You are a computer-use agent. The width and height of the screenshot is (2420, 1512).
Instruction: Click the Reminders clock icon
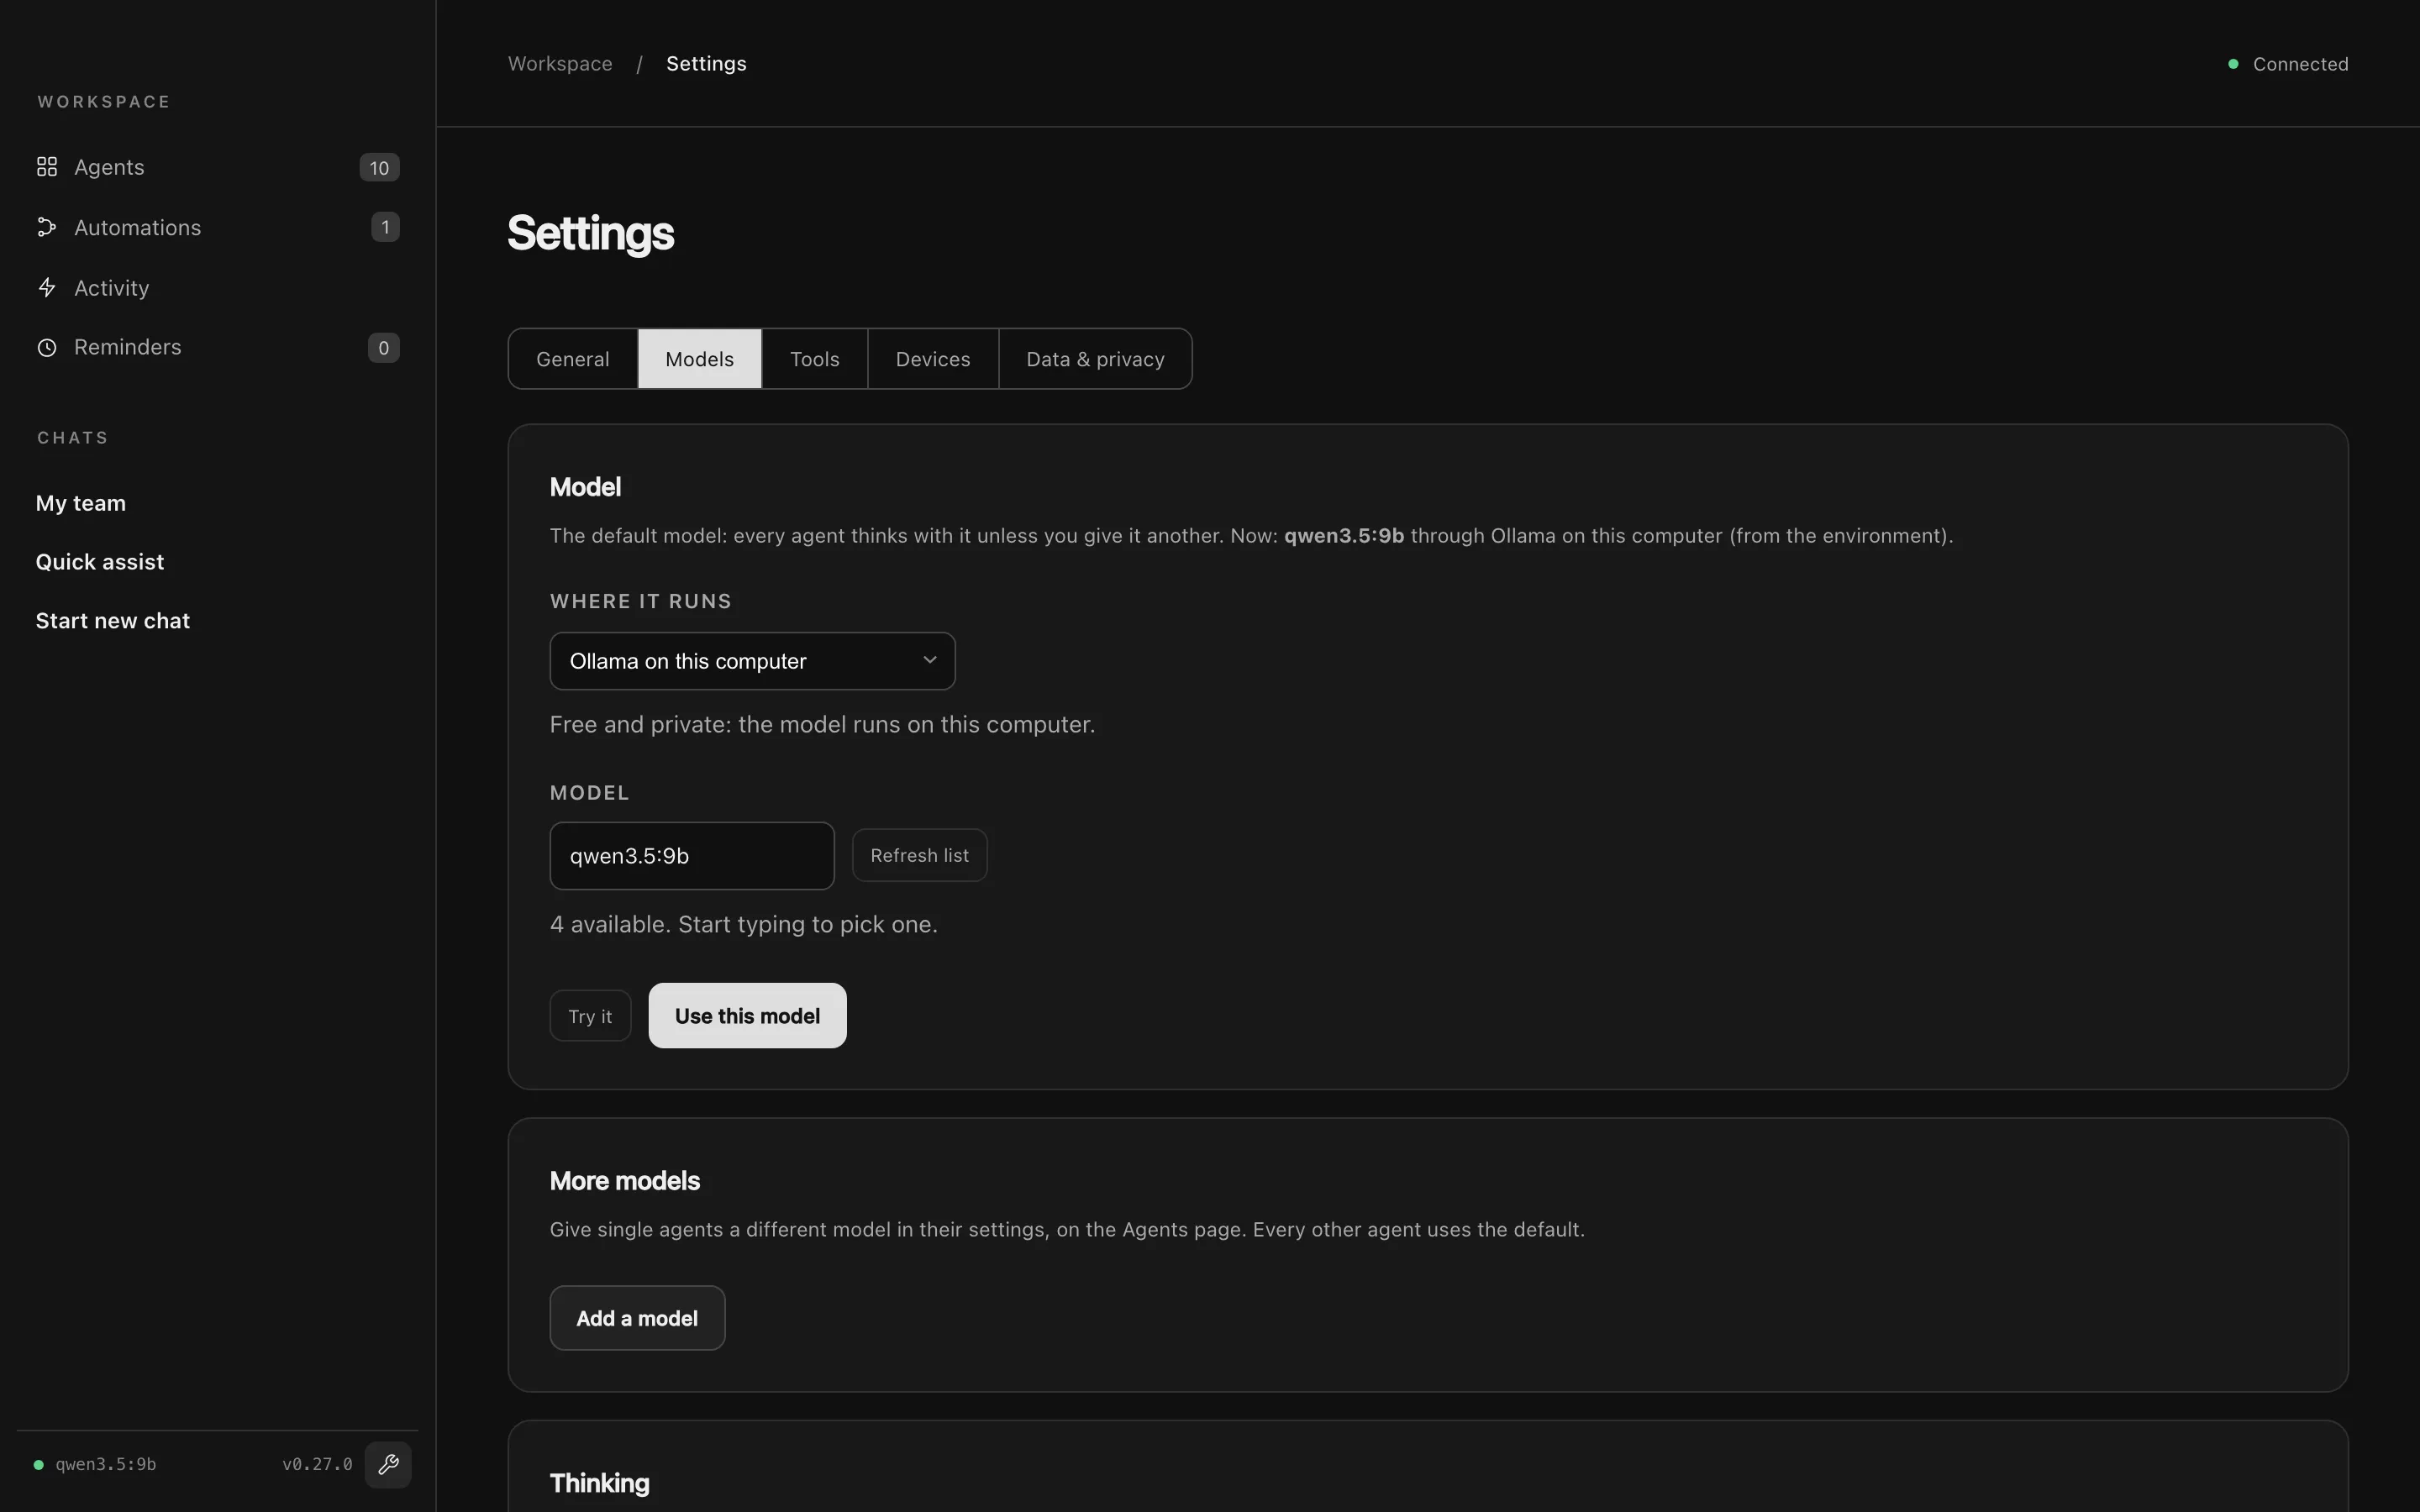[47, 348]
